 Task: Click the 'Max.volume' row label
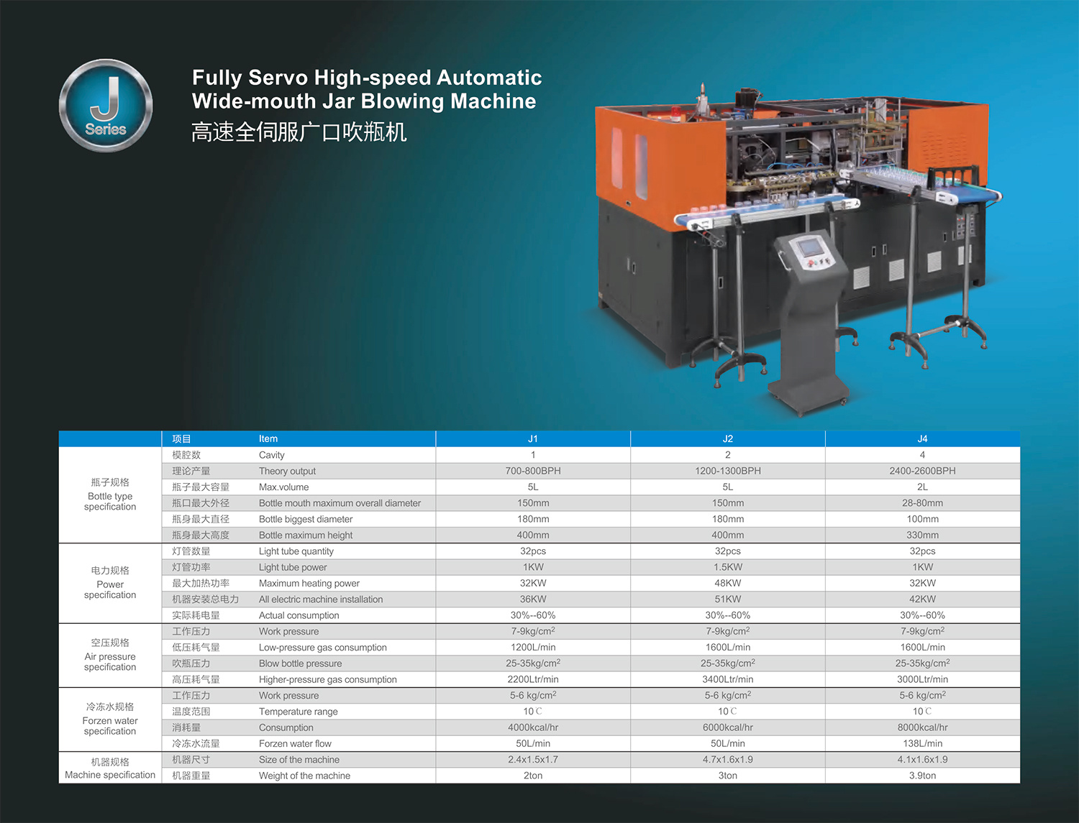pyautogui.click(x=283, y=487)
